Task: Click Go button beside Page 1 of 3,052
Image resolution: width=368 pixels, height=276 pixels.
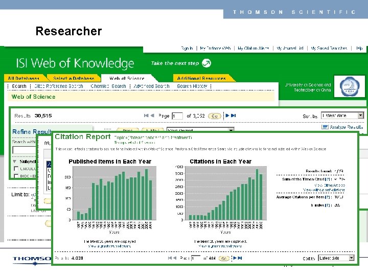Action: (x=215, y=116)
